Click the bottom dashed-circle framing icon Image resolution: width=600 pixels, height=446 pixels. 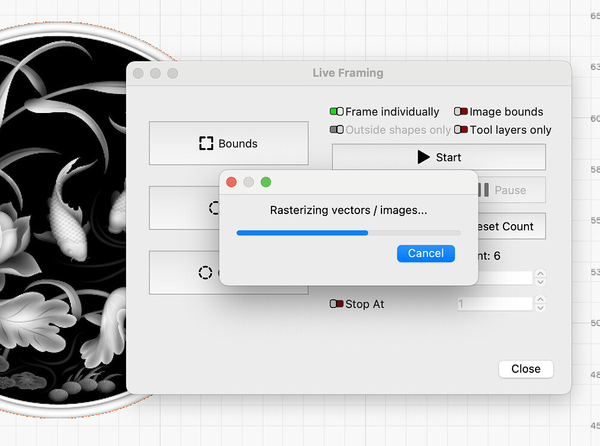(x=205, y=272)
